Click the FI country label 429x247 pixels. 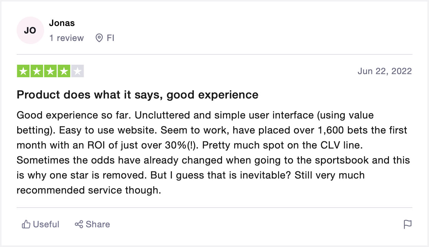[111, 38]
